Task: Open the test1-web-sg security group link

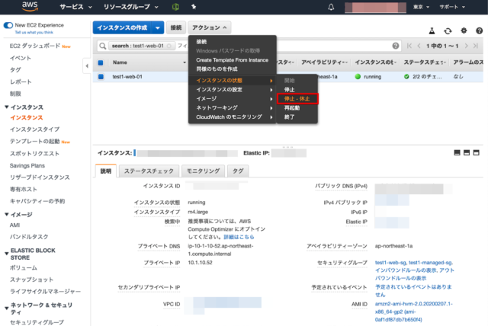Action: pos(390,263)
